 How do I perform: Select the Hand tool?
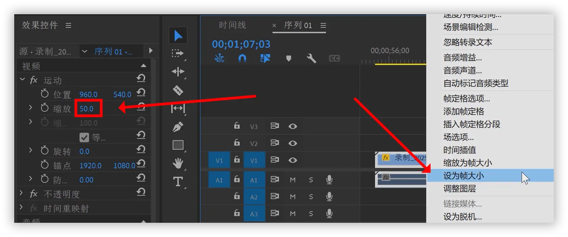[178, 164]
